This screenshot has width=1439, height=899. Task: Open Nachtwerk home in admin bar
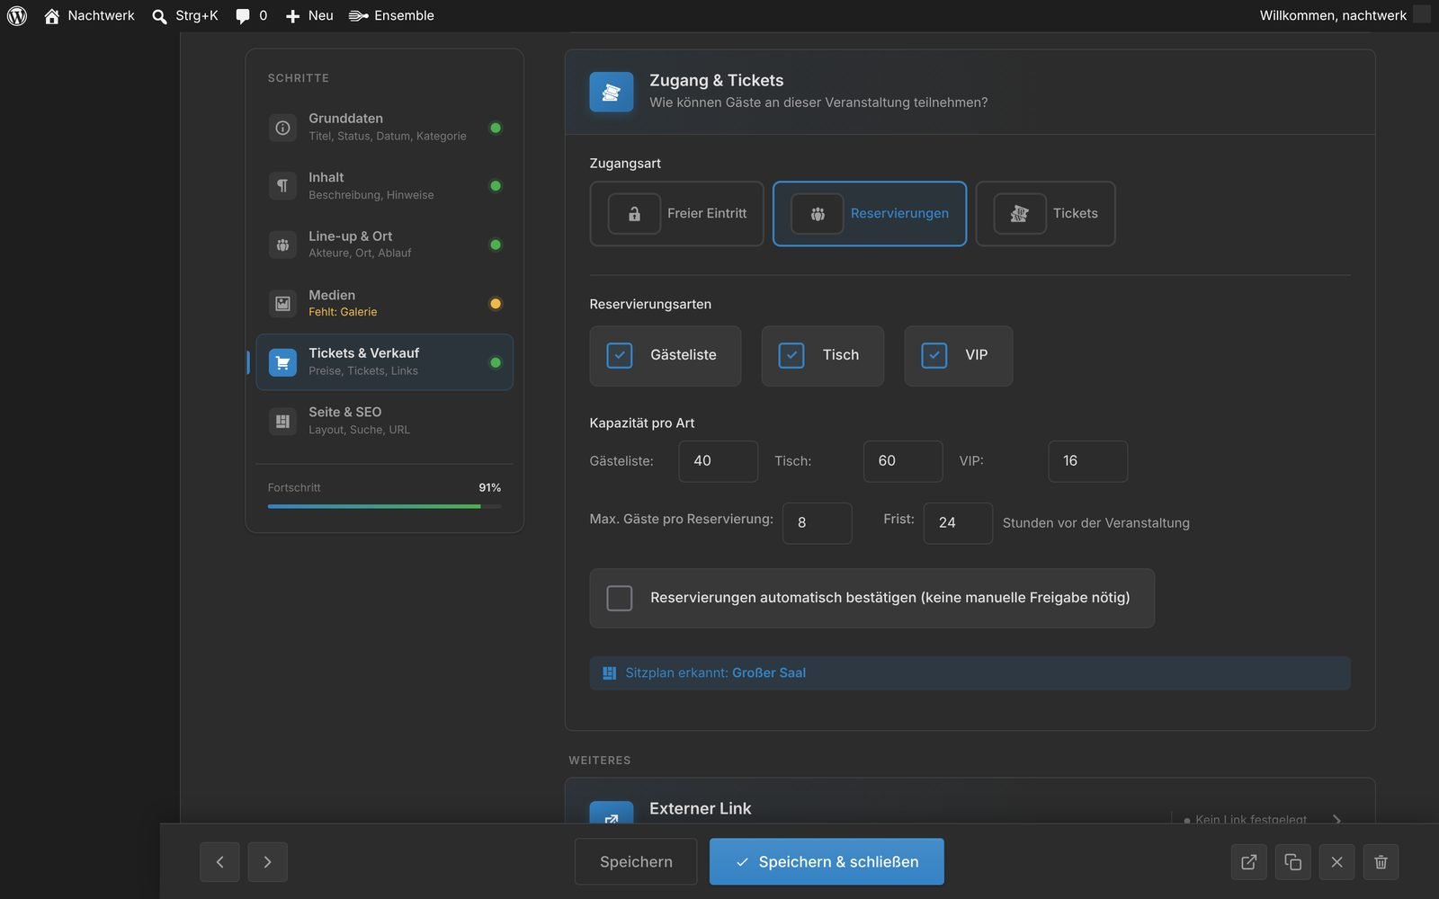89,15
